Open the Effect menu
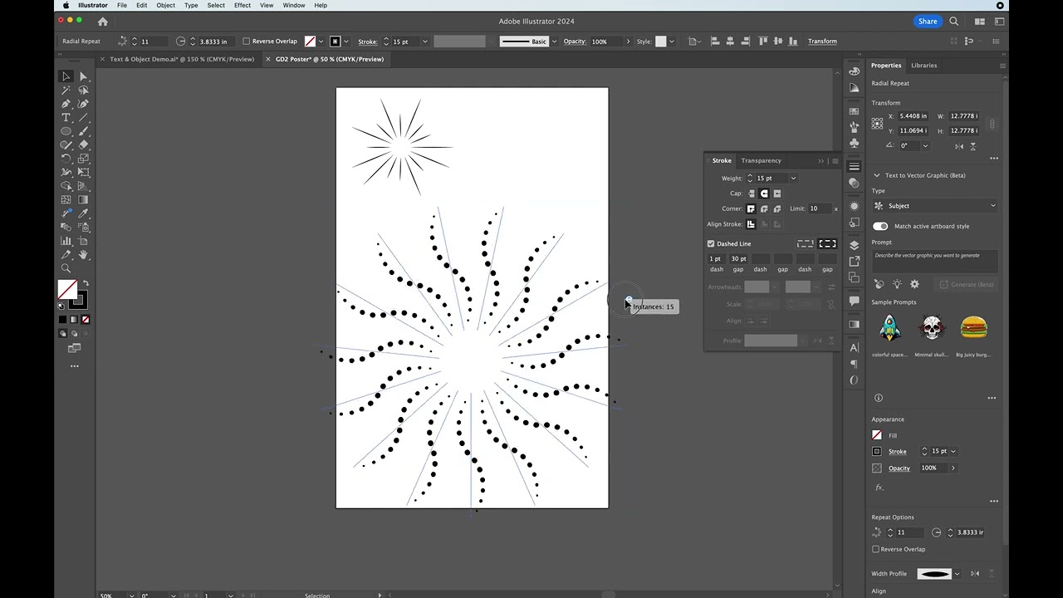1063x598 pixels. [x=242, y=5]
